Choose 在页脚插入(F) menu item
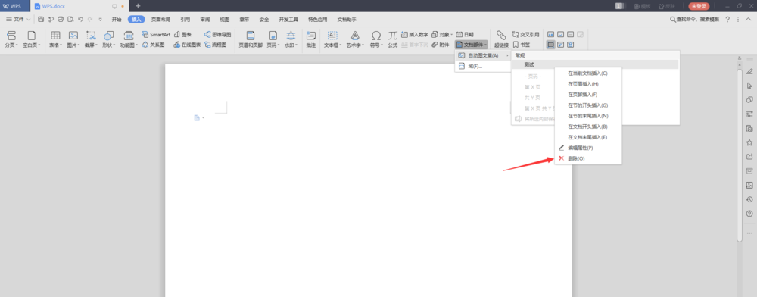Screen dimensions: 757x297 pos(588,95)
